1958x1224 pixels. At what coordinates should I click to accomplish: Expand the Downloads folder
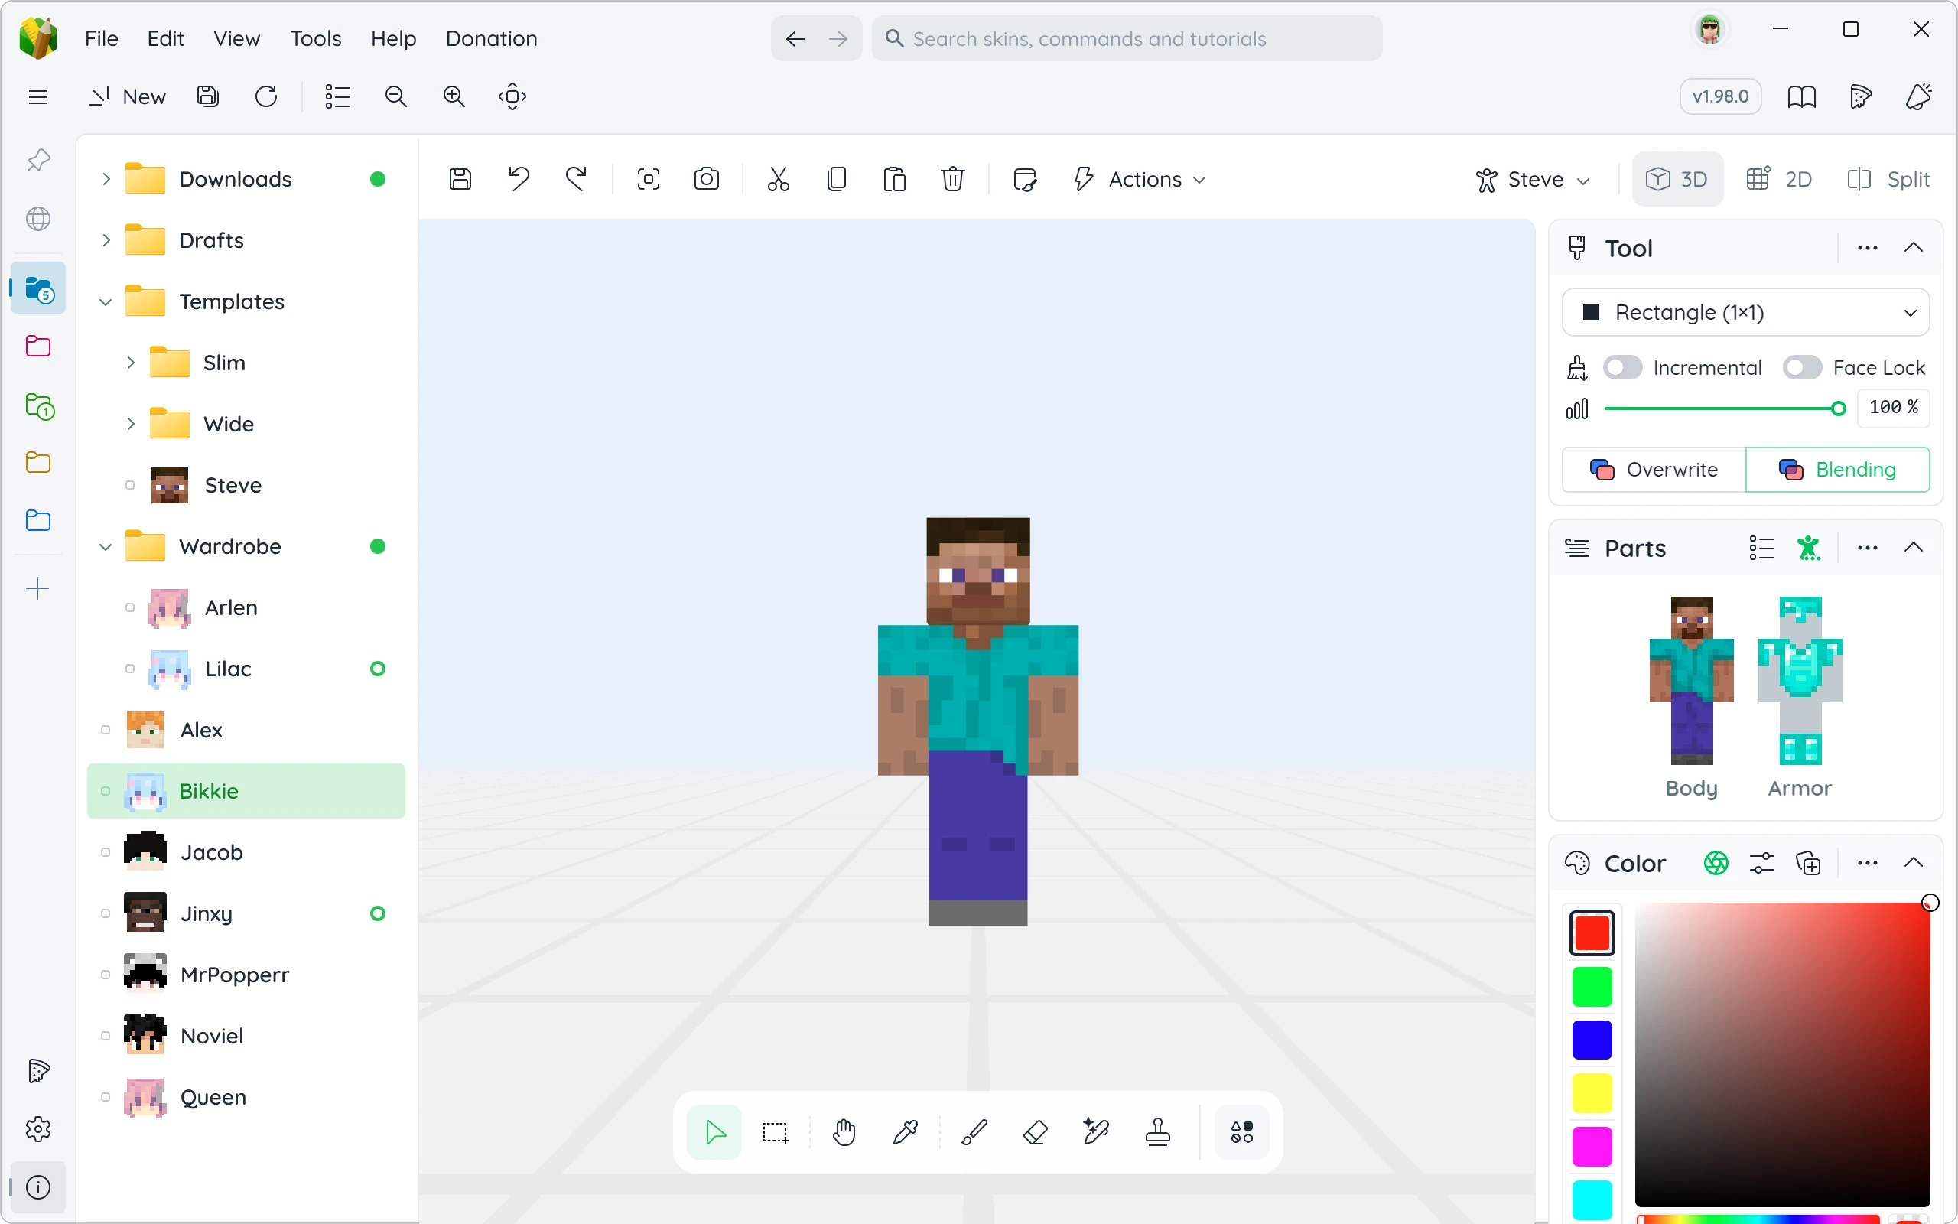[x=106, y=179]
